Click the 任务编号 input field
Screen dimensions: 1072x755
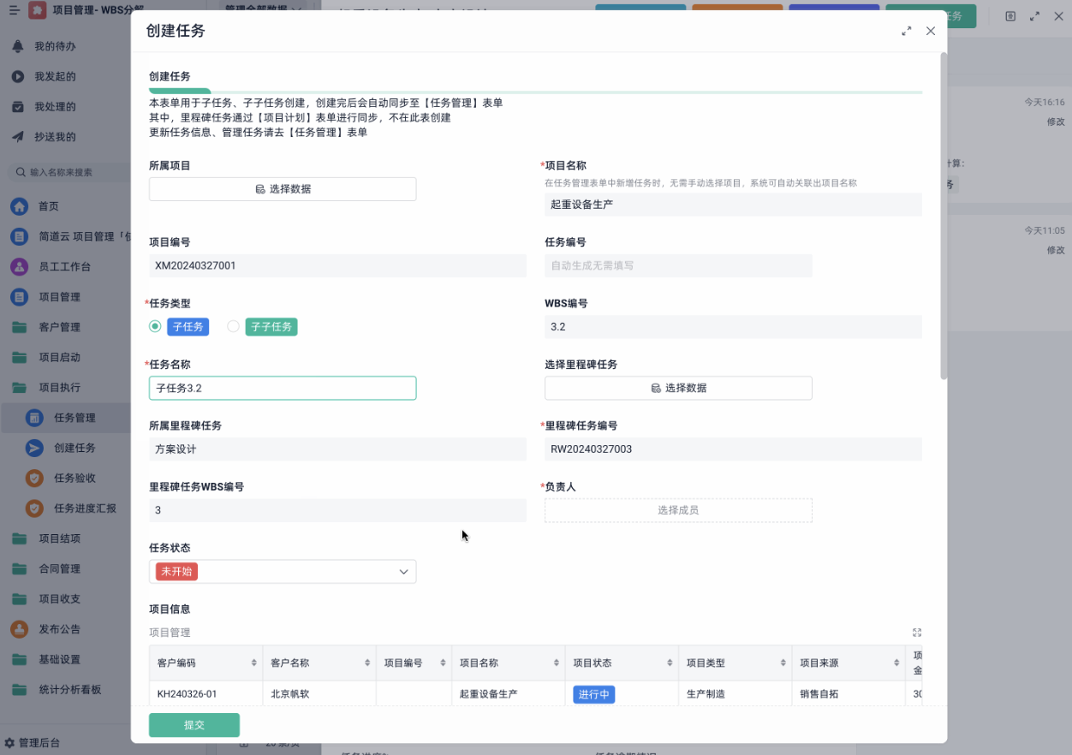point(678,265)
